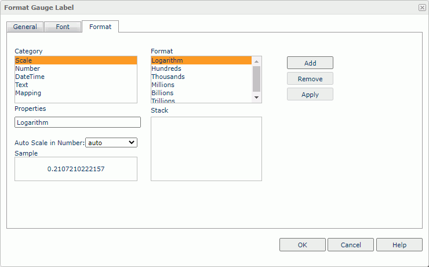
Task: Click the Remove button
Action: point(310,79)
